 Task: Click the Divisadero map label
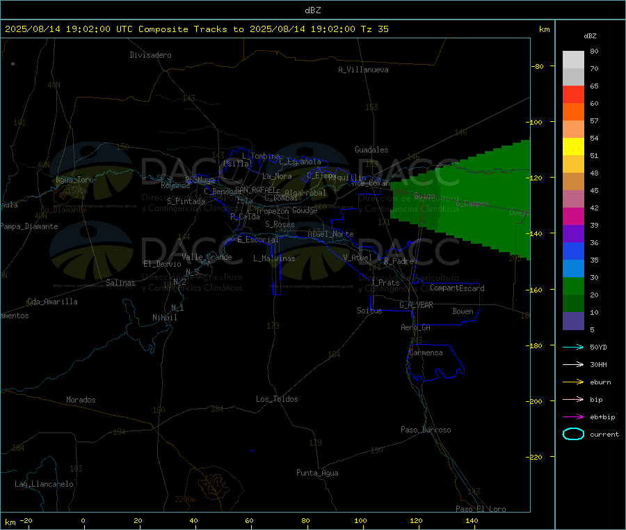click(150, 55)
